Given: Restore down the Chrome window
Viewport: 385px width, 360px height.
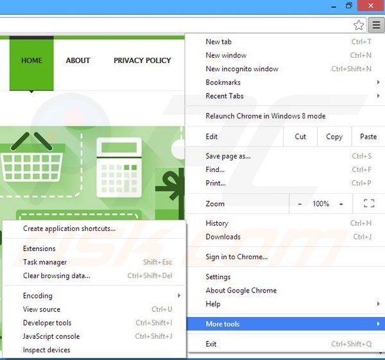Looking at the screenshot, I should [x=348, y=6].
